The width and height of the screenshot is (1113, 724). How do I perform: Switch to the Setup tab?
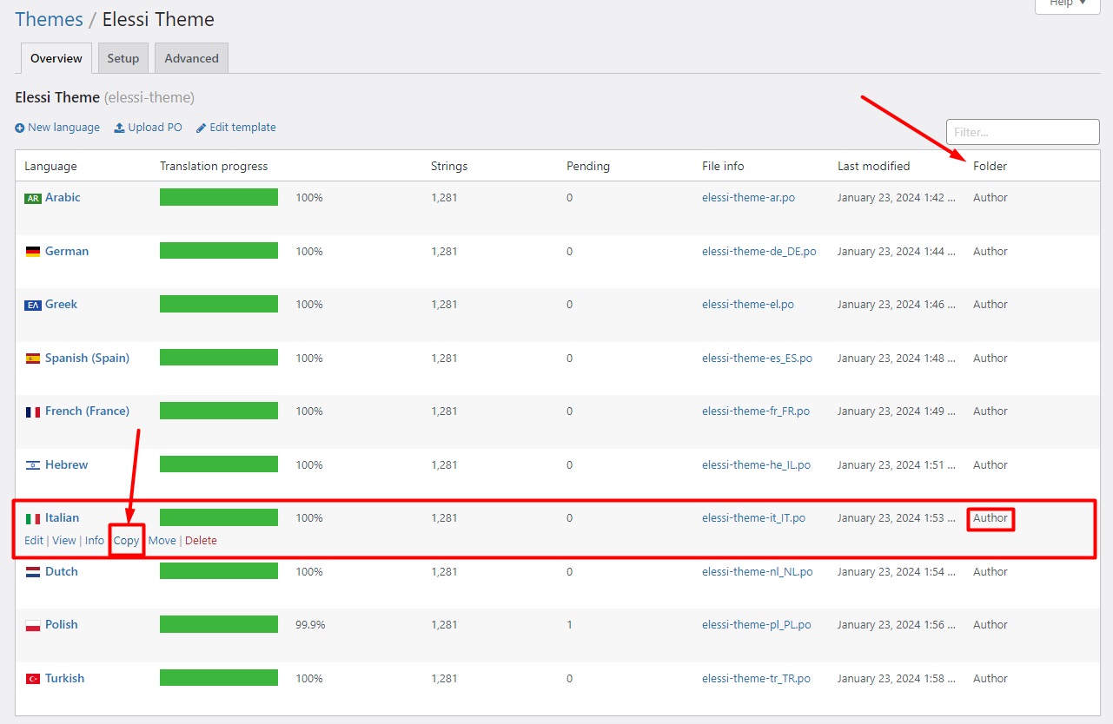(123, 58)
